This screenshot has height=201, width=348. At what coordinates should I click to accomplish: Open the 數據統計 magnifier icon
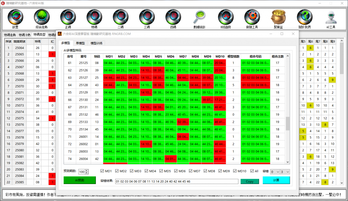coord(199,17)
